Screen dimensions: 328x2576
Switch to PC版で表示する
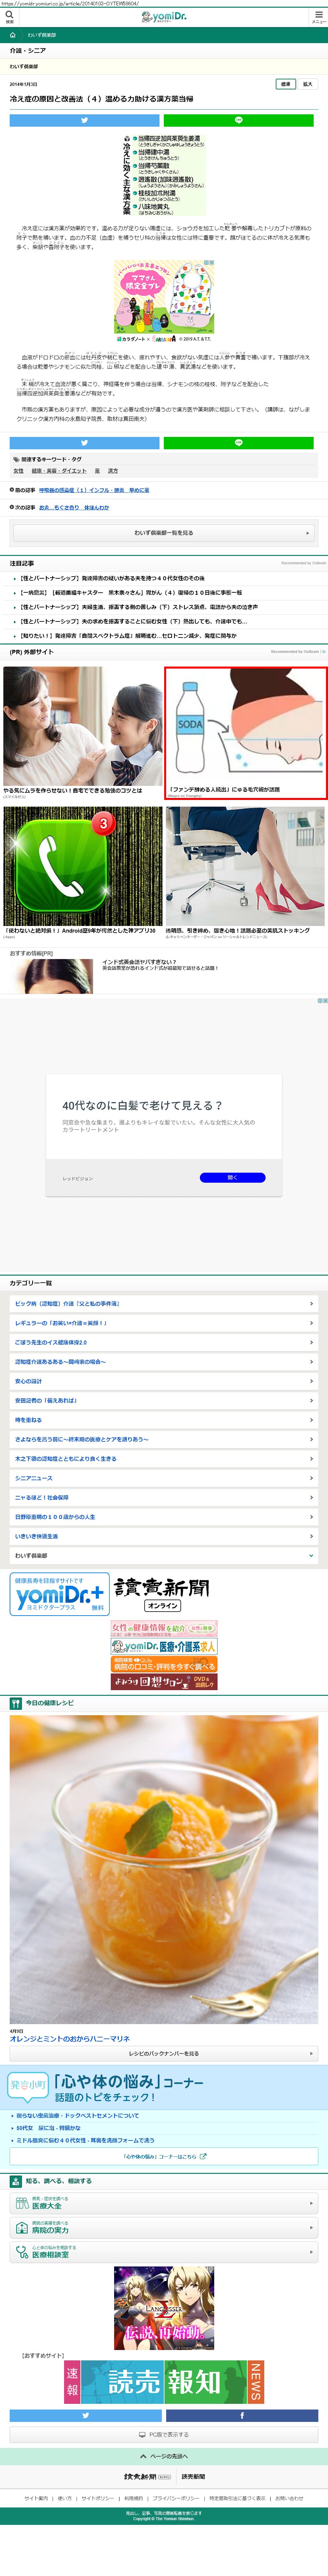pyautogui.click(x=163, y=2435)
